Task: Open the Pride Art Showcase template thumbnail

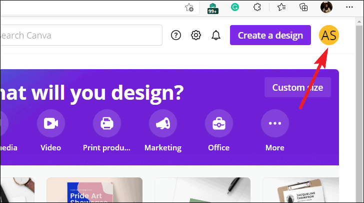Action: click(94, 190)
